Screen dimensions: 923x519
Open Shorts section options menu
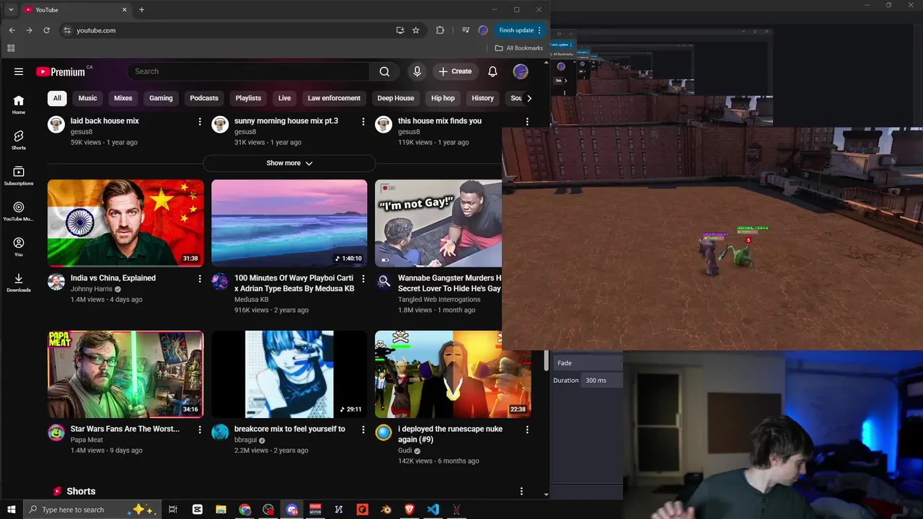[521, 491]
